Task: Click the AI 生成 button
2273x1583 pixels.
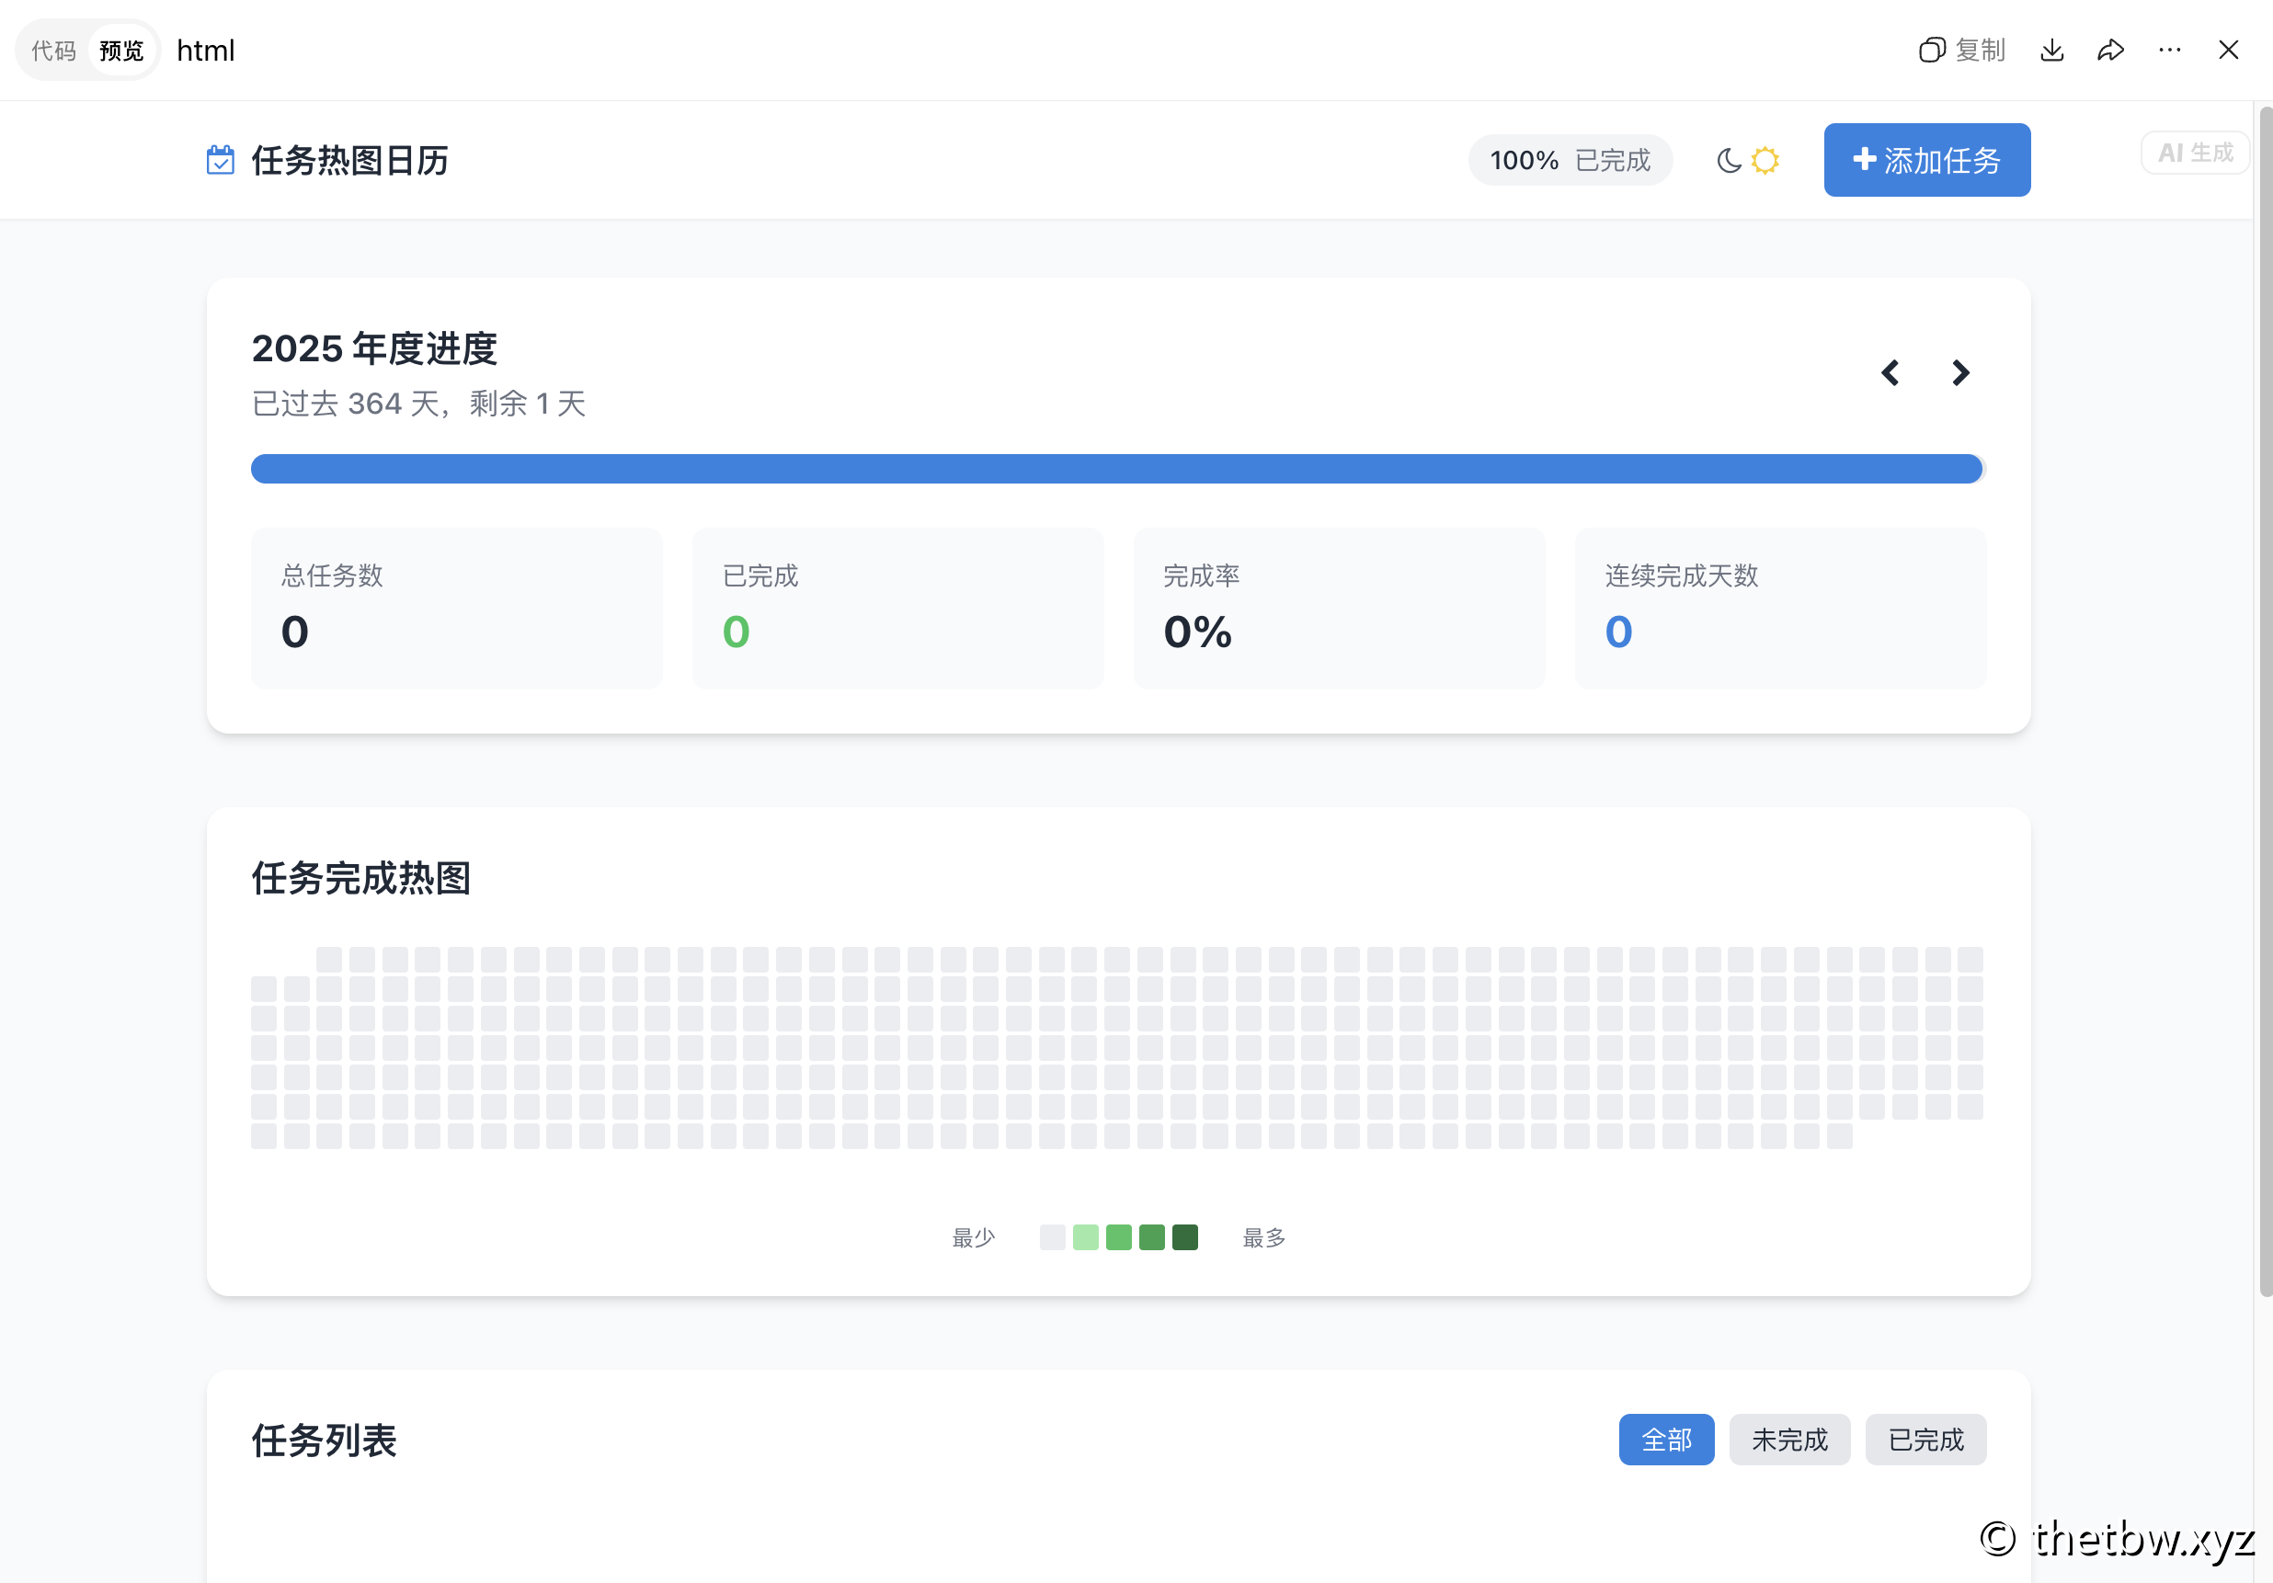Action: point(2194,154)
